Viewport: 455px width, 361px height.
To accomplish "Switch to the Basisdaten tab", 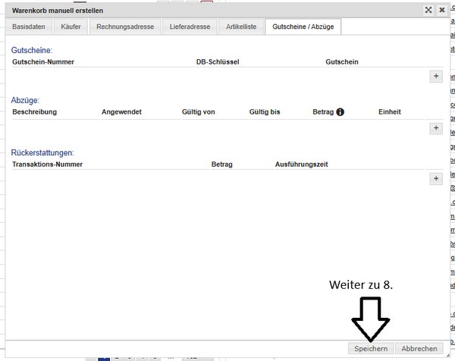I will point(29,27).
